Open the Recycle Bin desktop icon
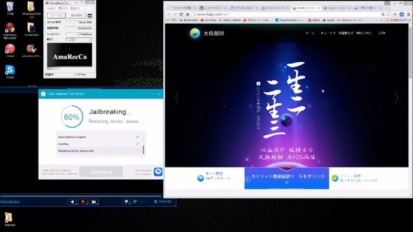Screen dimensions: 413x232 tap(10, 8)
